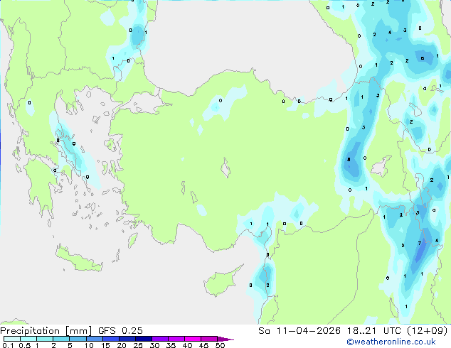
Task: Select the 10–15 mm legend color swatch
Action: (95, 339)
